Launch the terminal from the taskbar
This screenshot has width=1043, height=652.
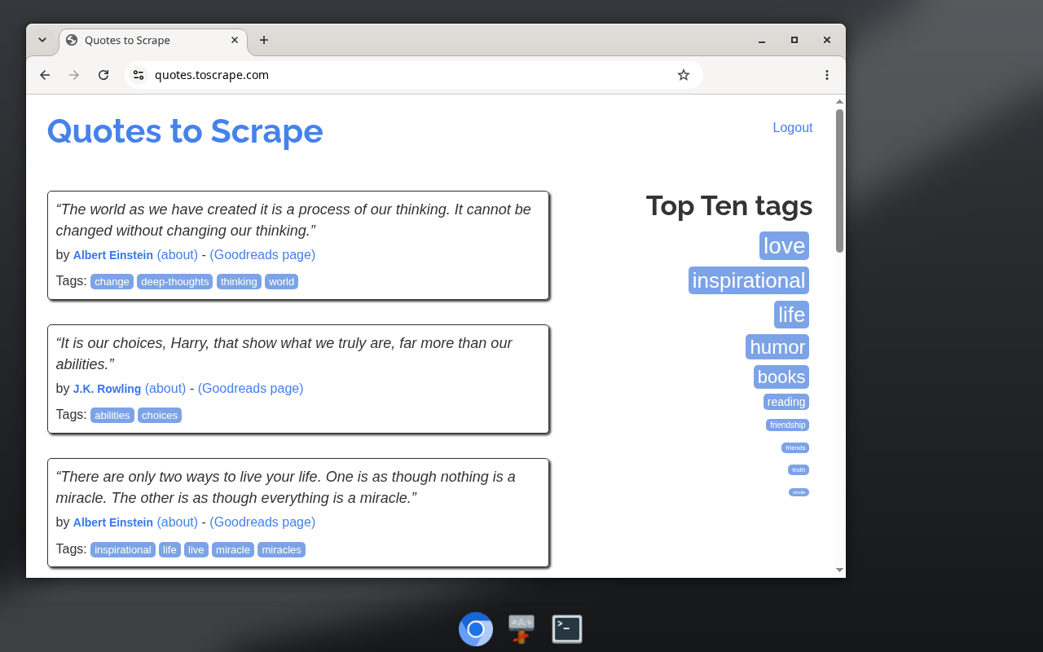pos(567,629)
